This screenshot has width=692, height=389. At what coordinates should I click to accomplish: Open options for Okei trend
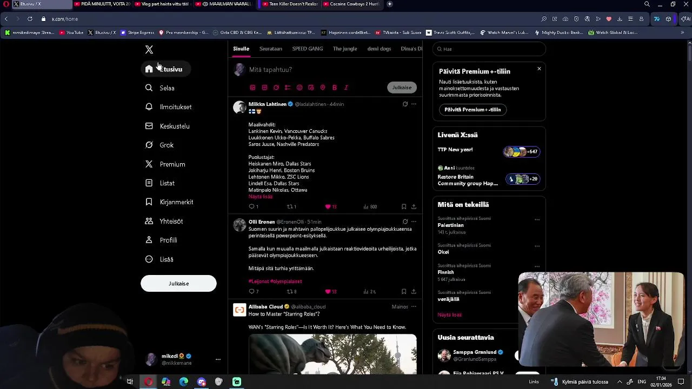coord(537,246)
